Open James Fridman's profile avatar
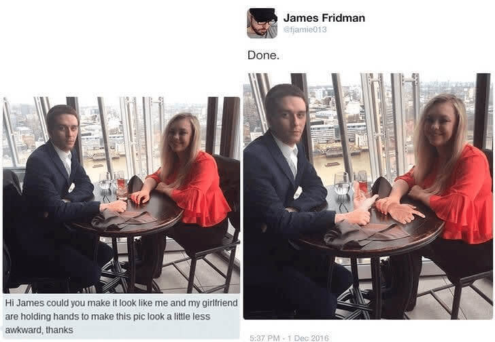 (x=262, y=23)
